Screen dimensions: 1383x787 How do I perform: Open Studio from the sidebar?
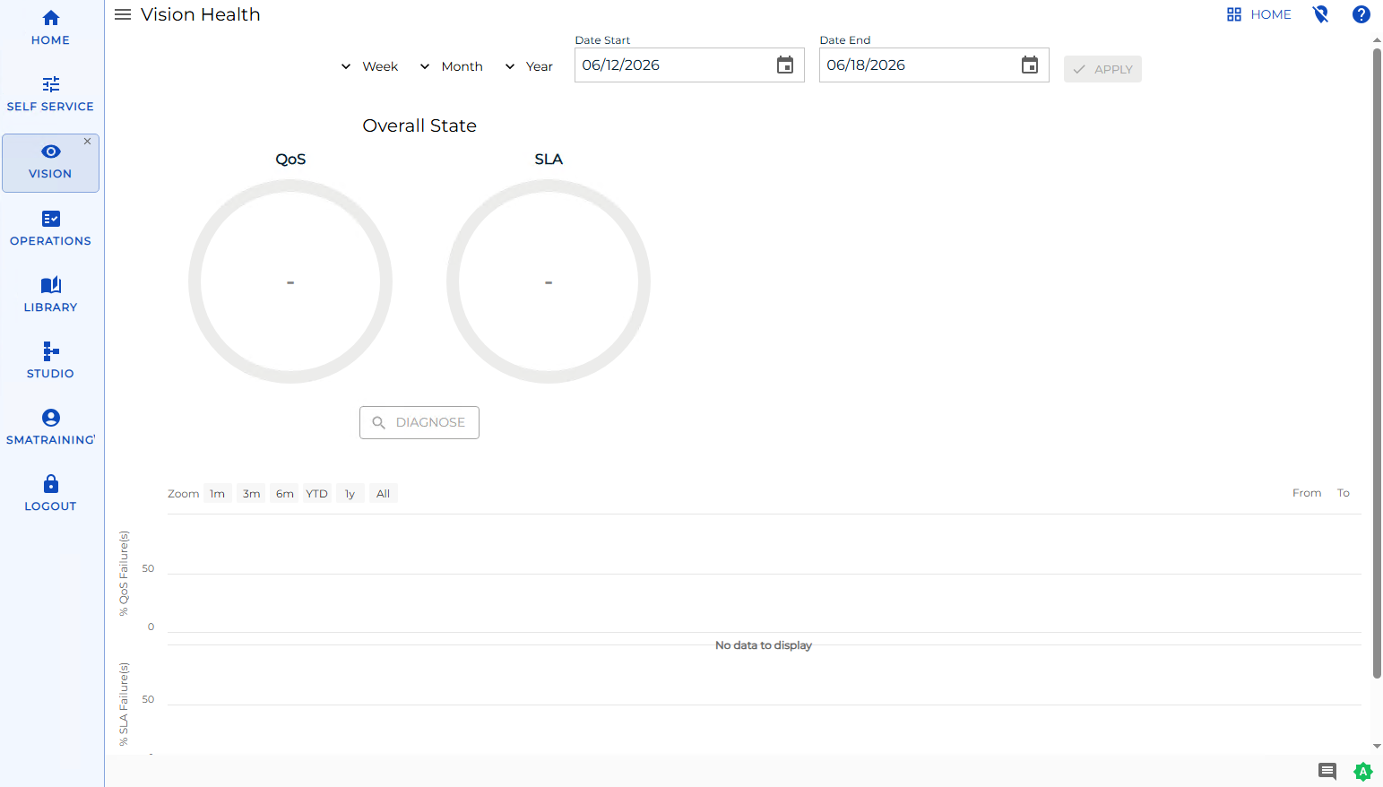coord(50,361)
